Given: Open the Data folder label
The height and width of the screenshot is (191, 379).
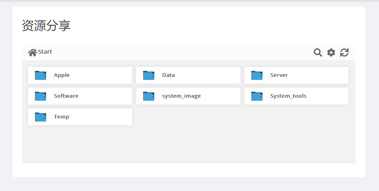Looking at the screenshot, I should pos(169,75).
